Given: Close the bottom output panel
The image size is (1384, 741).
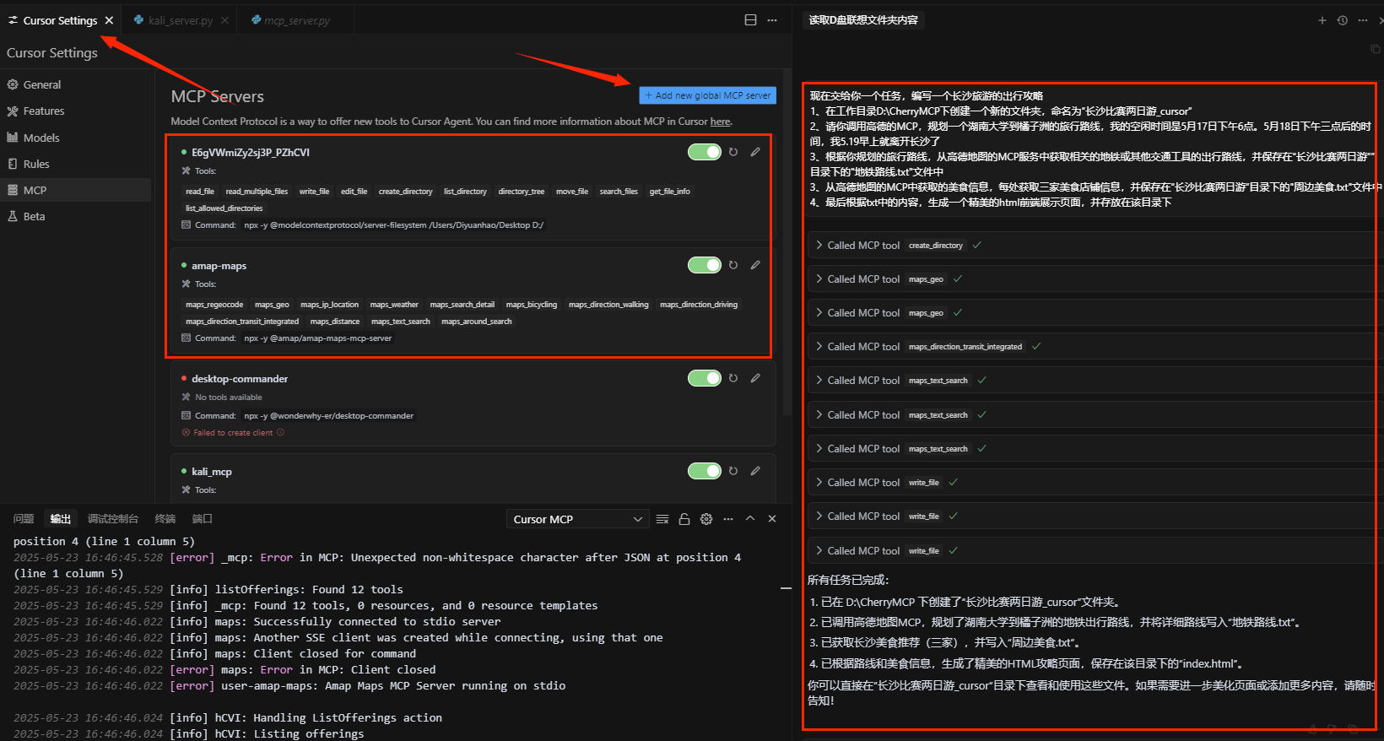Looking at the screenshot, I should point(772,519).
